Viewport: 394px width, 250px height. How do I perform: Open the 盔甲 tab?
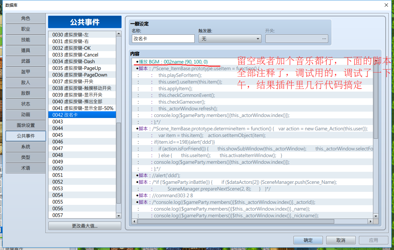26,72
